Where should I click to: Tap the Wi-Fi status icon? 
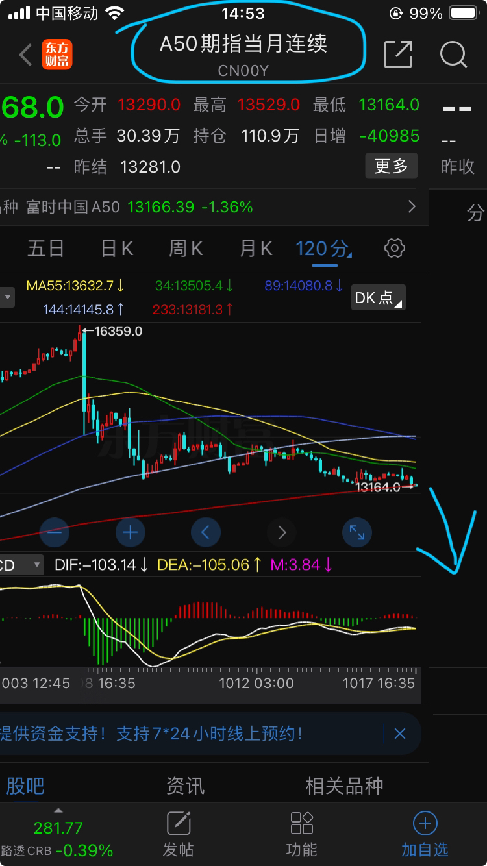114,13
